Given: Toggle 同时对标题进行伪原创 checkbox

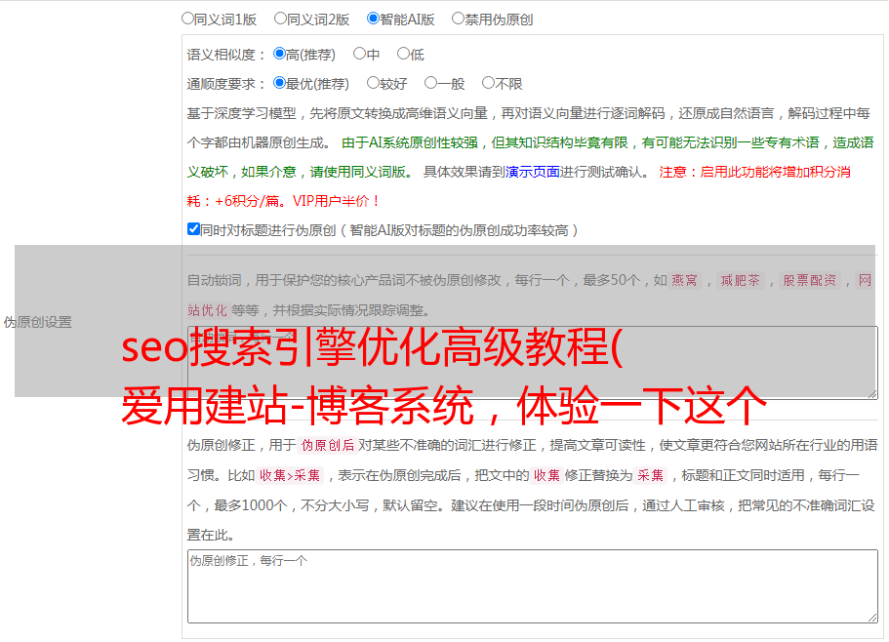Looking at the screenshot, I should tap(193, 229).
